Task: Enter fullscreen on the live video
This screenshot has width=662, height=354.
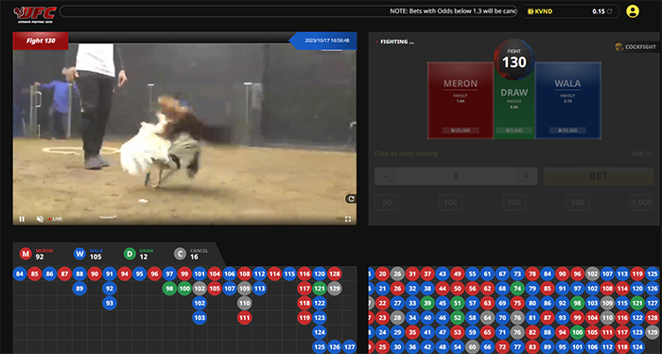Action: click(x=348, y=219)
